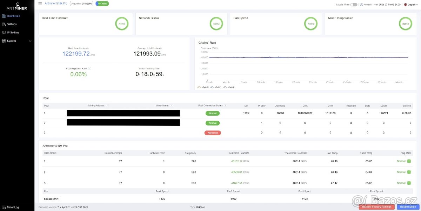Screen dimensions: 421x211
Task: Click the Refresh Timer clock icon
Action: pos(361,5)
